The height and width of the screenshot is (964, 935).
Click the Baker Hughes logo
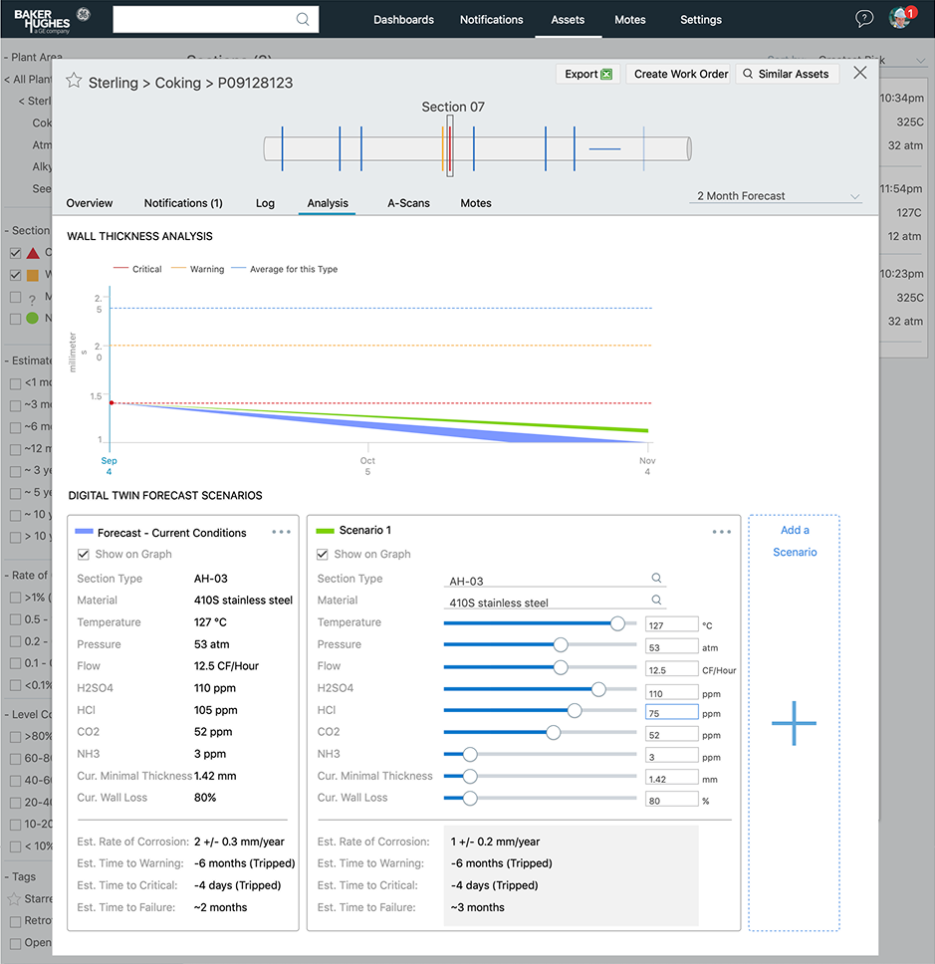pos(51,20)
